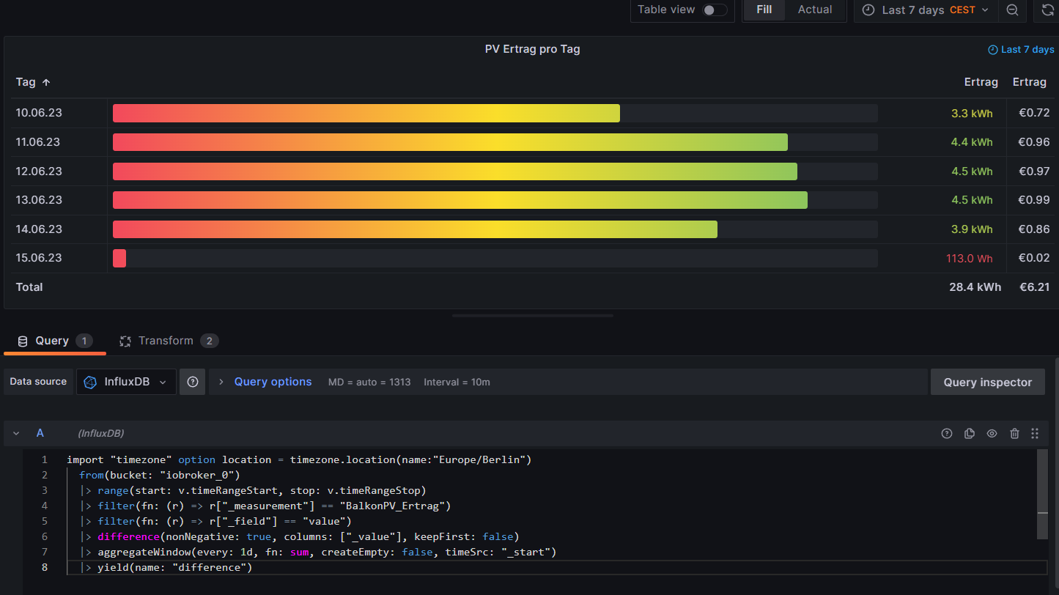Click the yield difference line in editor
Image resolution: width=1059 pixels, height=595 pixels.
[x=166, y=567]
